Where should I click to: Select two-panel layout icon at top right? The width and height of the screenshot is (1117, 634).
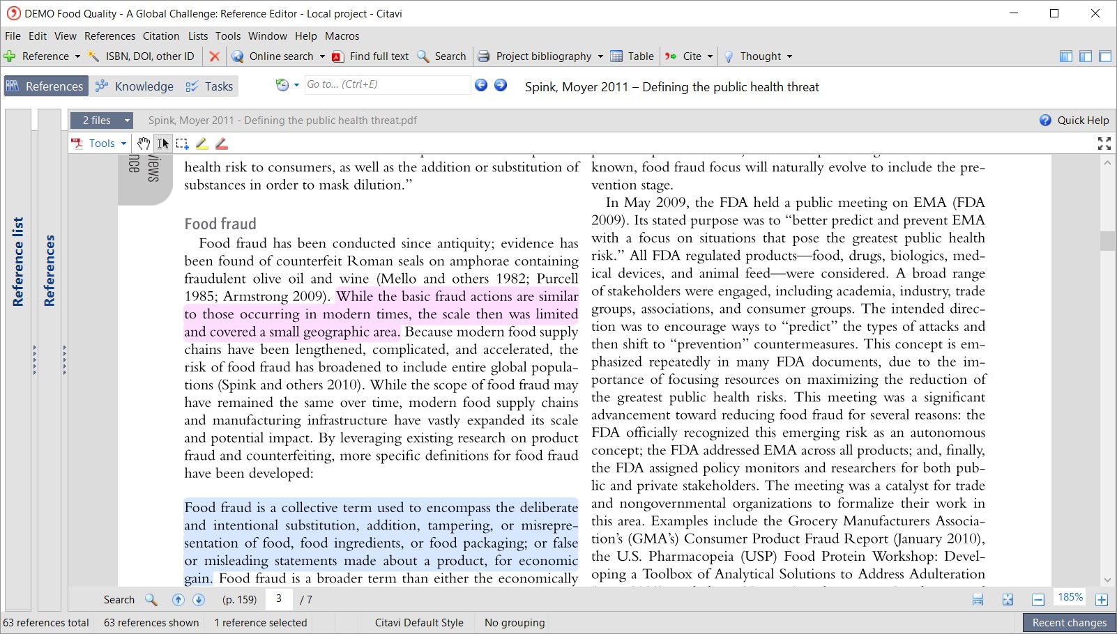coord(1086,56)
